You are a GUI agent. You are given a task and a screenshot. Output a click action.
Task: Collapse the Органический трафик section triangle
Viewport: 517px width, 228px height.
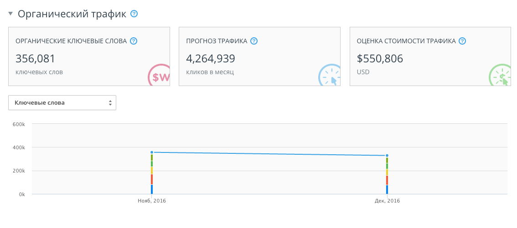click(x=10, y=14)
